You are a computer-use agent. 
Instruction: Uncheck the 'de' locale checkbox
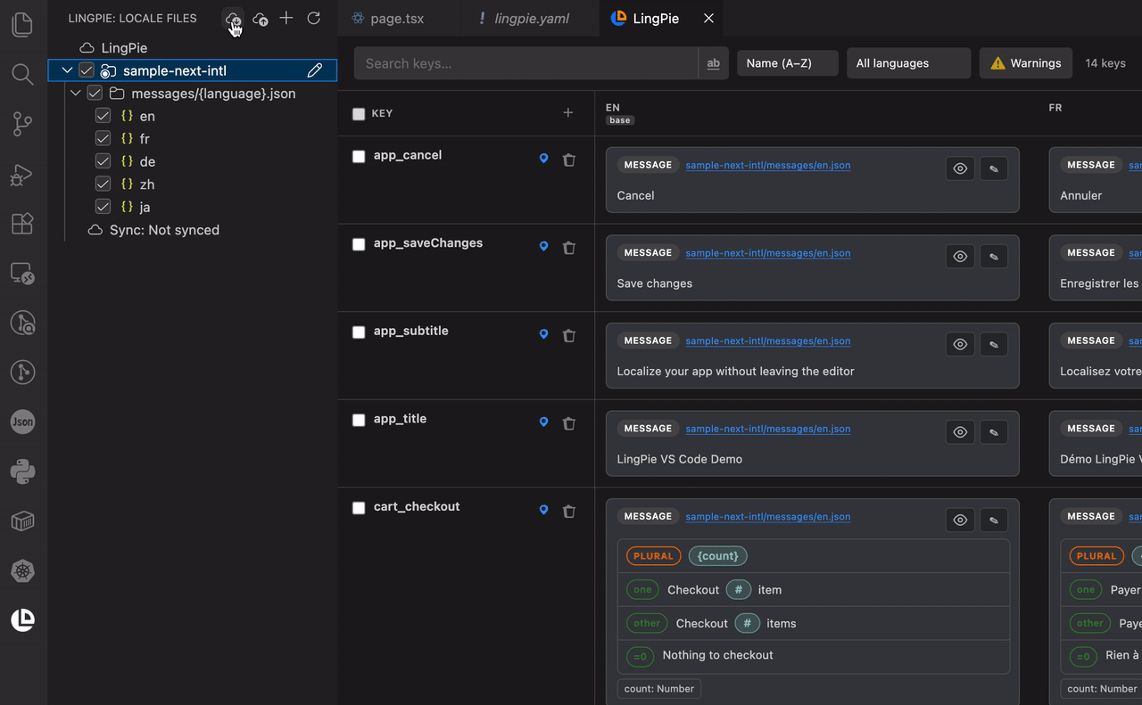pyautogui.click(x=103, y=161)
